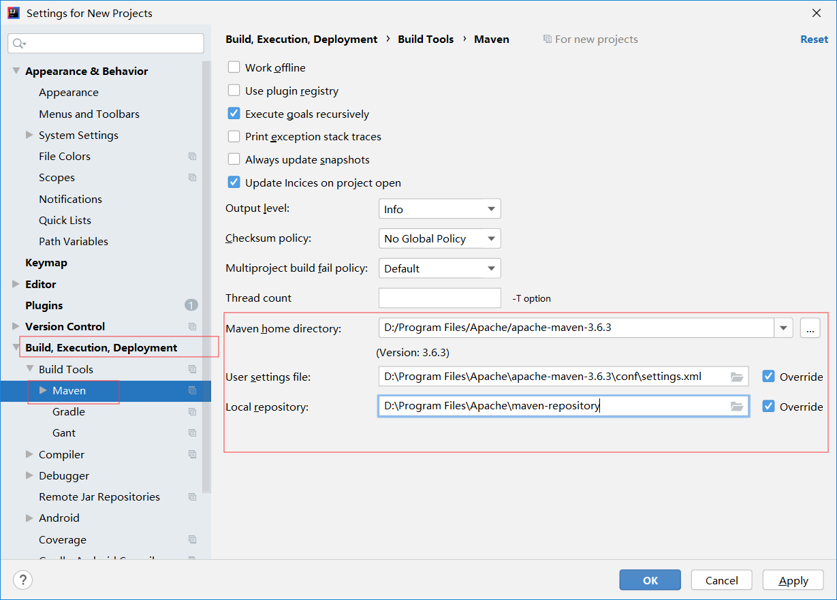
Task: Click the folder icon in Local repository field
Action: click(x=736, y=407)
